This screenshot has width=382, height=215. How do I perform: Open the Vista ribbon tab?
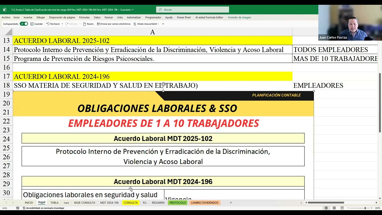click(120, 17)
